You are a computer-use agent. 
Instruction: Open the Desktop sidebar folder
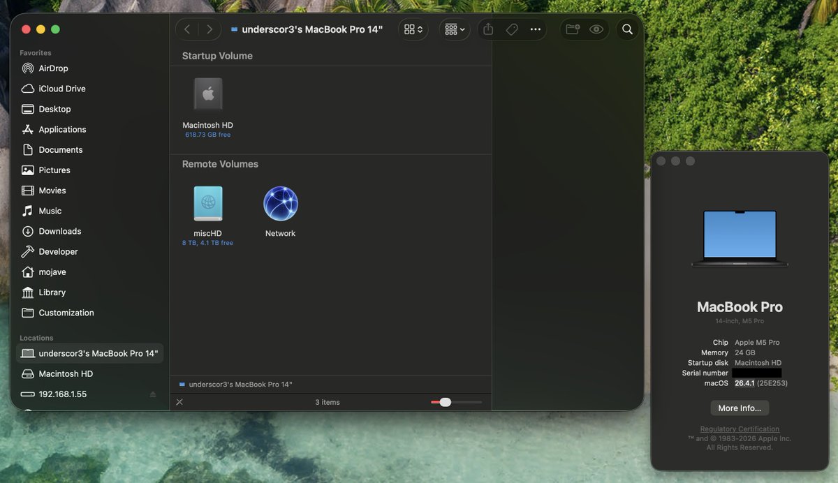click(89, 109)
